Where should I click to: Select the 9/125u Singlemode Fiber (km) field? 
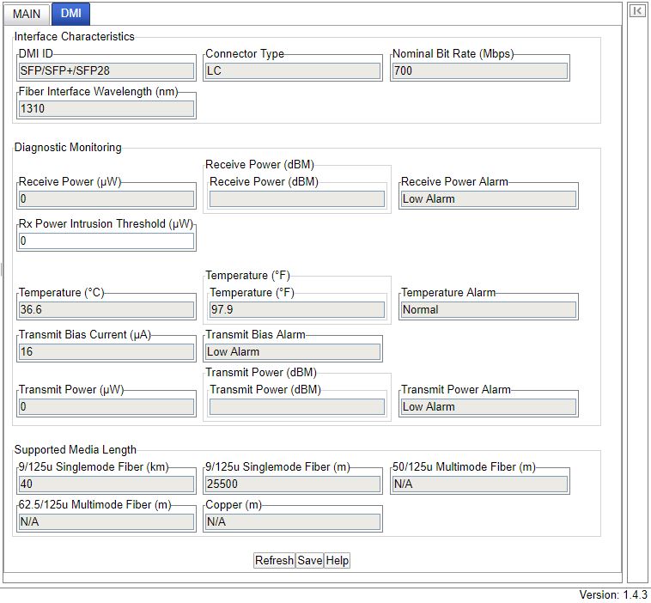pos(106,484)
